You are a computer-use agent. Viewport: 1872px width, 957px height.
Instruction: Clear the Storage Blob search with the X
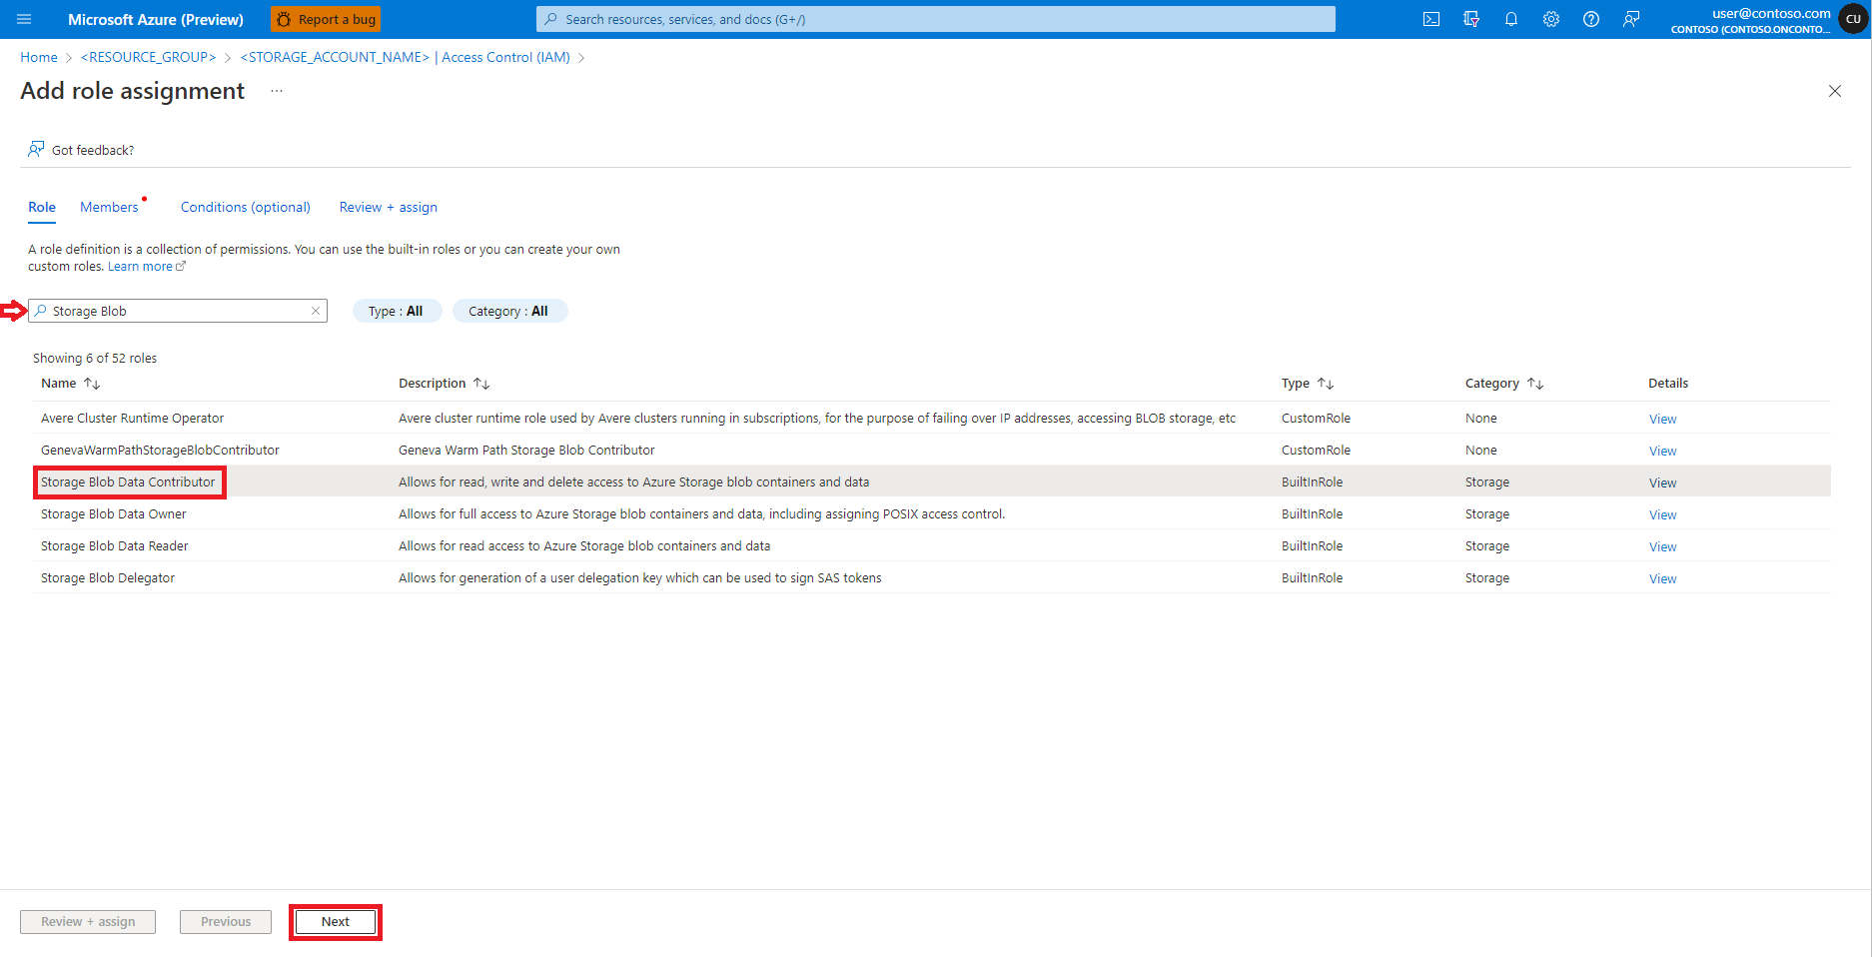click(316, 311)
